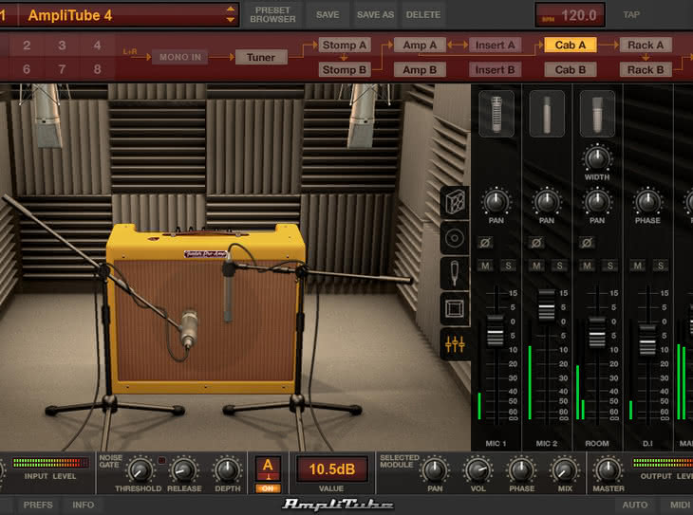Click the SAVE AS button
Screen dimensions: 693x515
click(375, 14)
